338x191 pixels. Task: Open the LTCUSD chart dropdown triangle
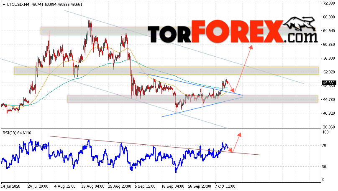4,5
